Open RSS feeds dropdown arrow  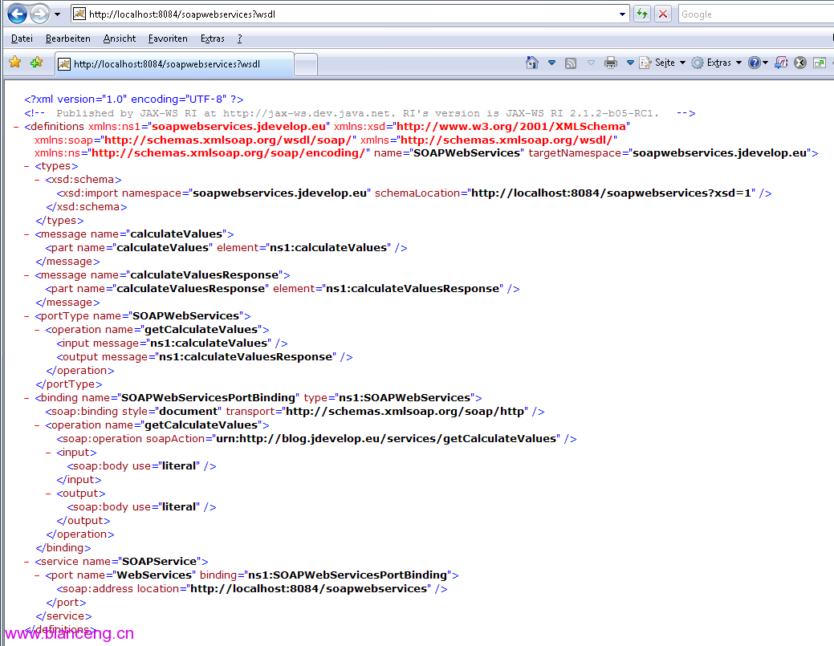tap(591, 63)
